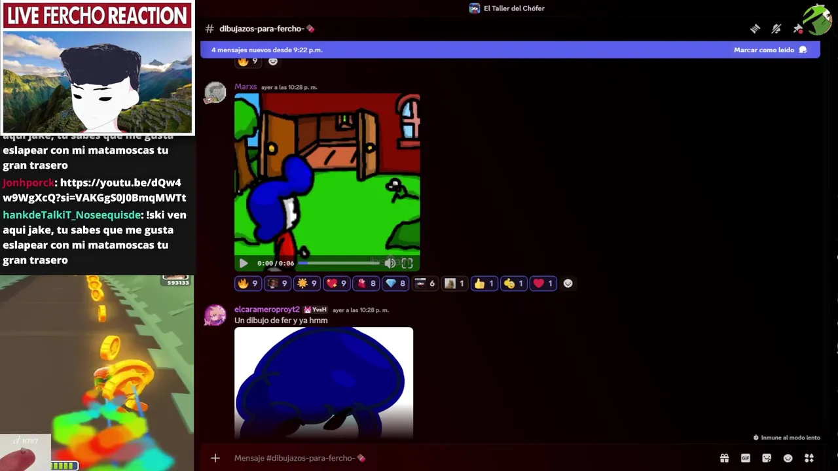
Task: Open pinned messages pin icon
Action: (x=797, y=29)
